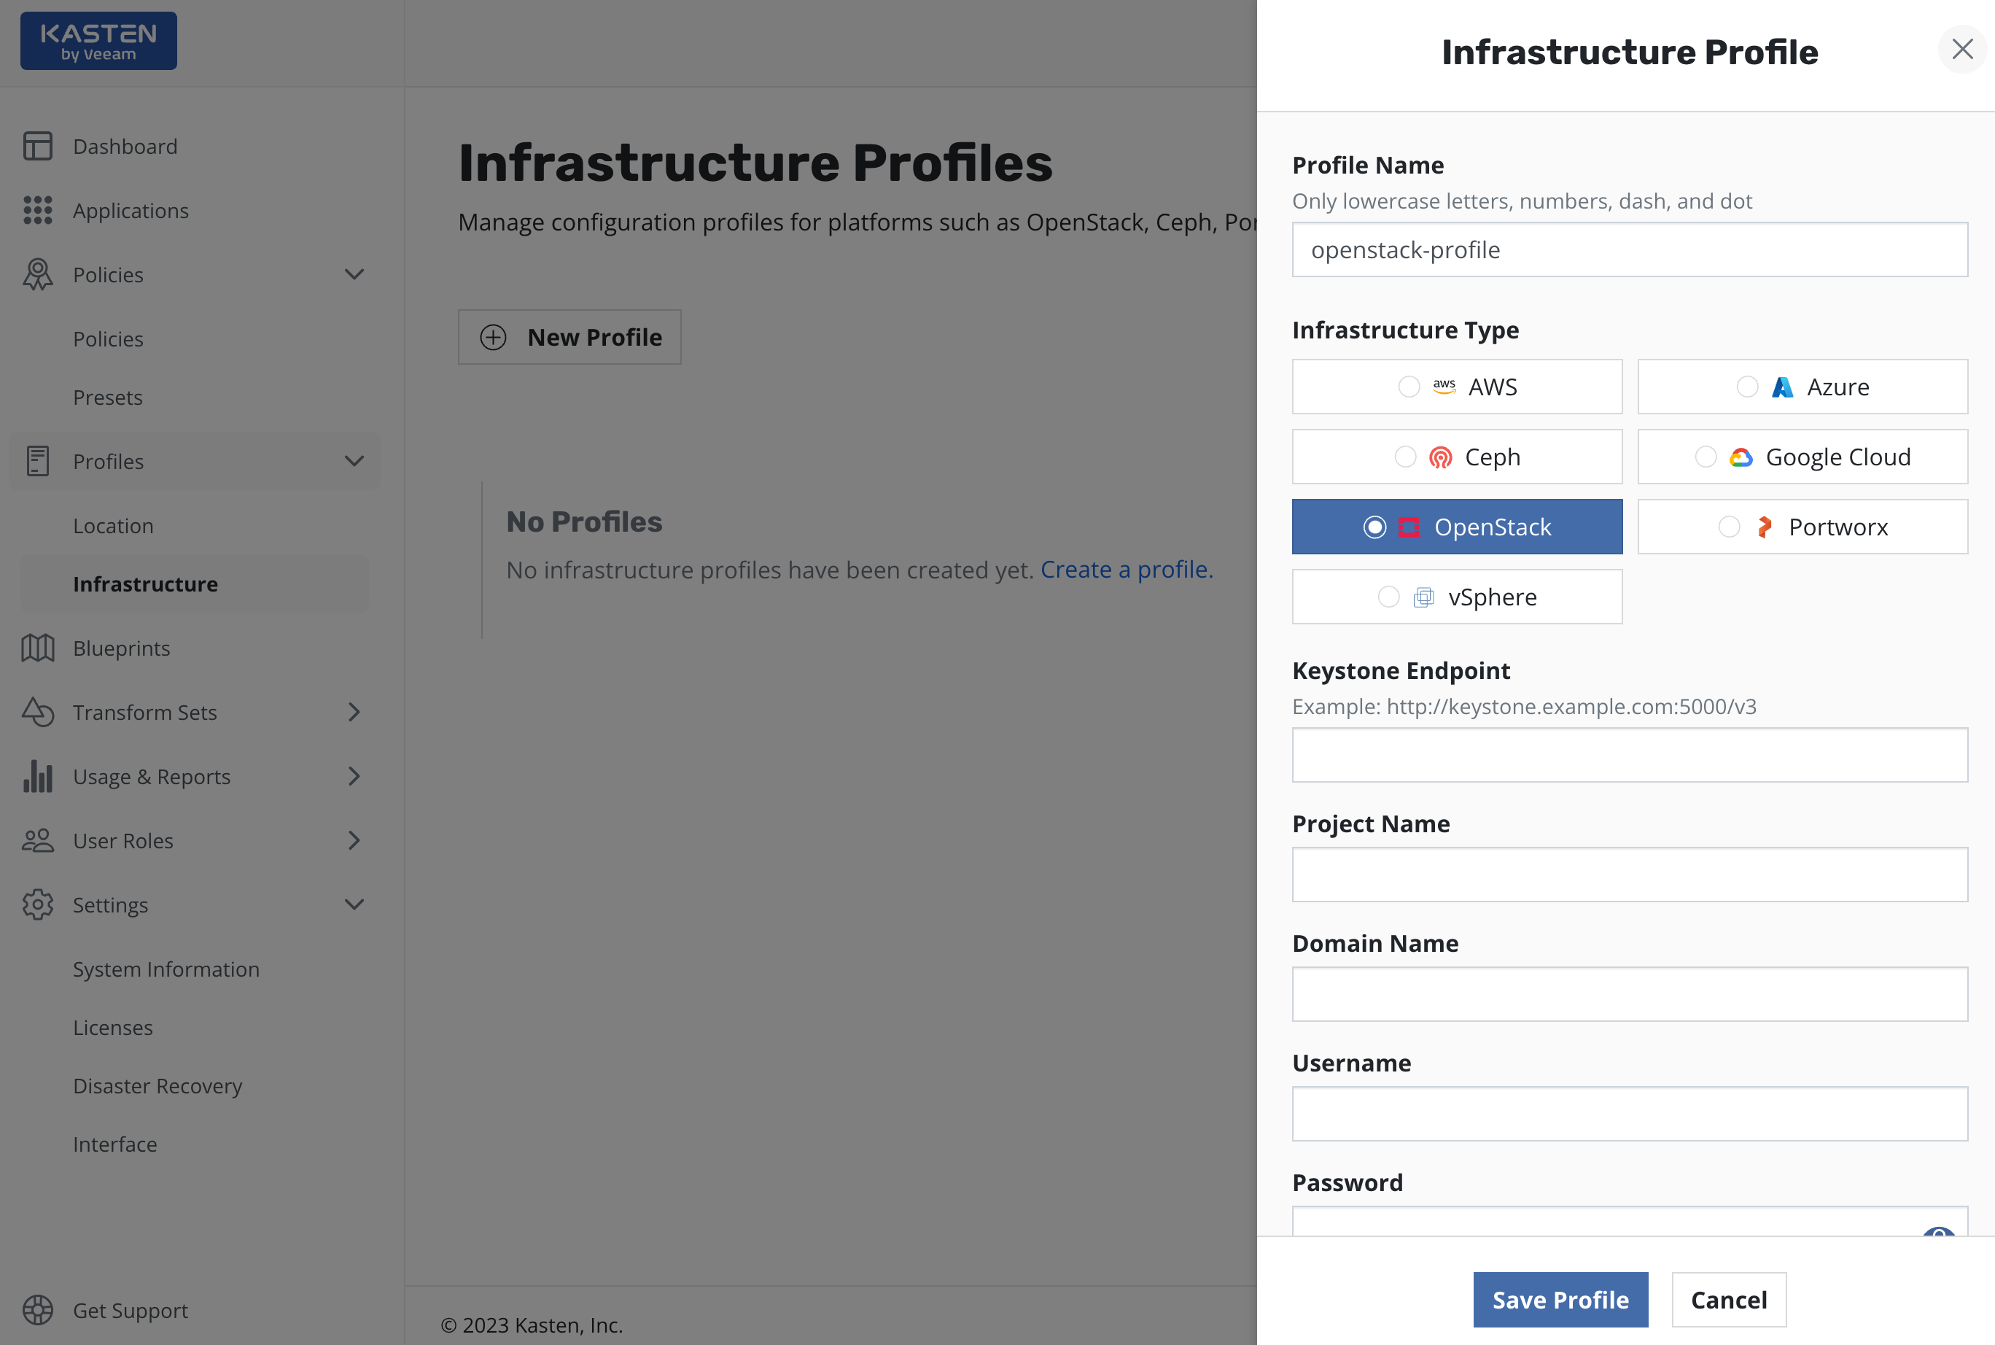Click the User Roles people icon
Screen dimensions: 1995x1345
pyautogui.click(x=38, y=840)
